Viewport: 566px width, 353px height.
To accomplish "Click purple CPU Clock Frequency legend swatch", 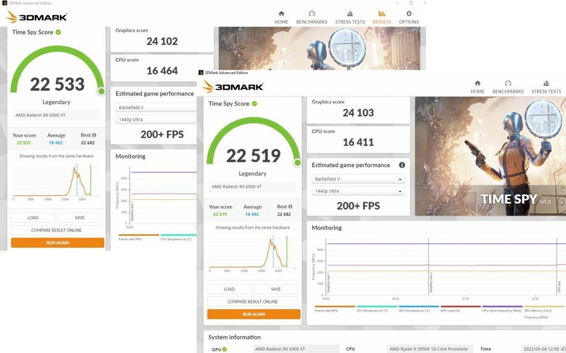I will tap(502, 306).
